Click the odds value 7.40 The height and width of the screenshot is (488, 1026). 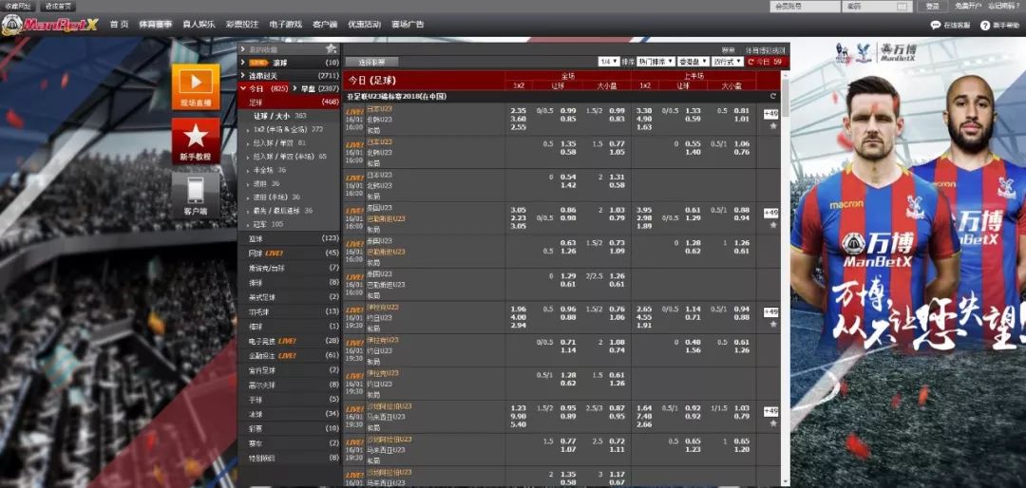[644, 416]
